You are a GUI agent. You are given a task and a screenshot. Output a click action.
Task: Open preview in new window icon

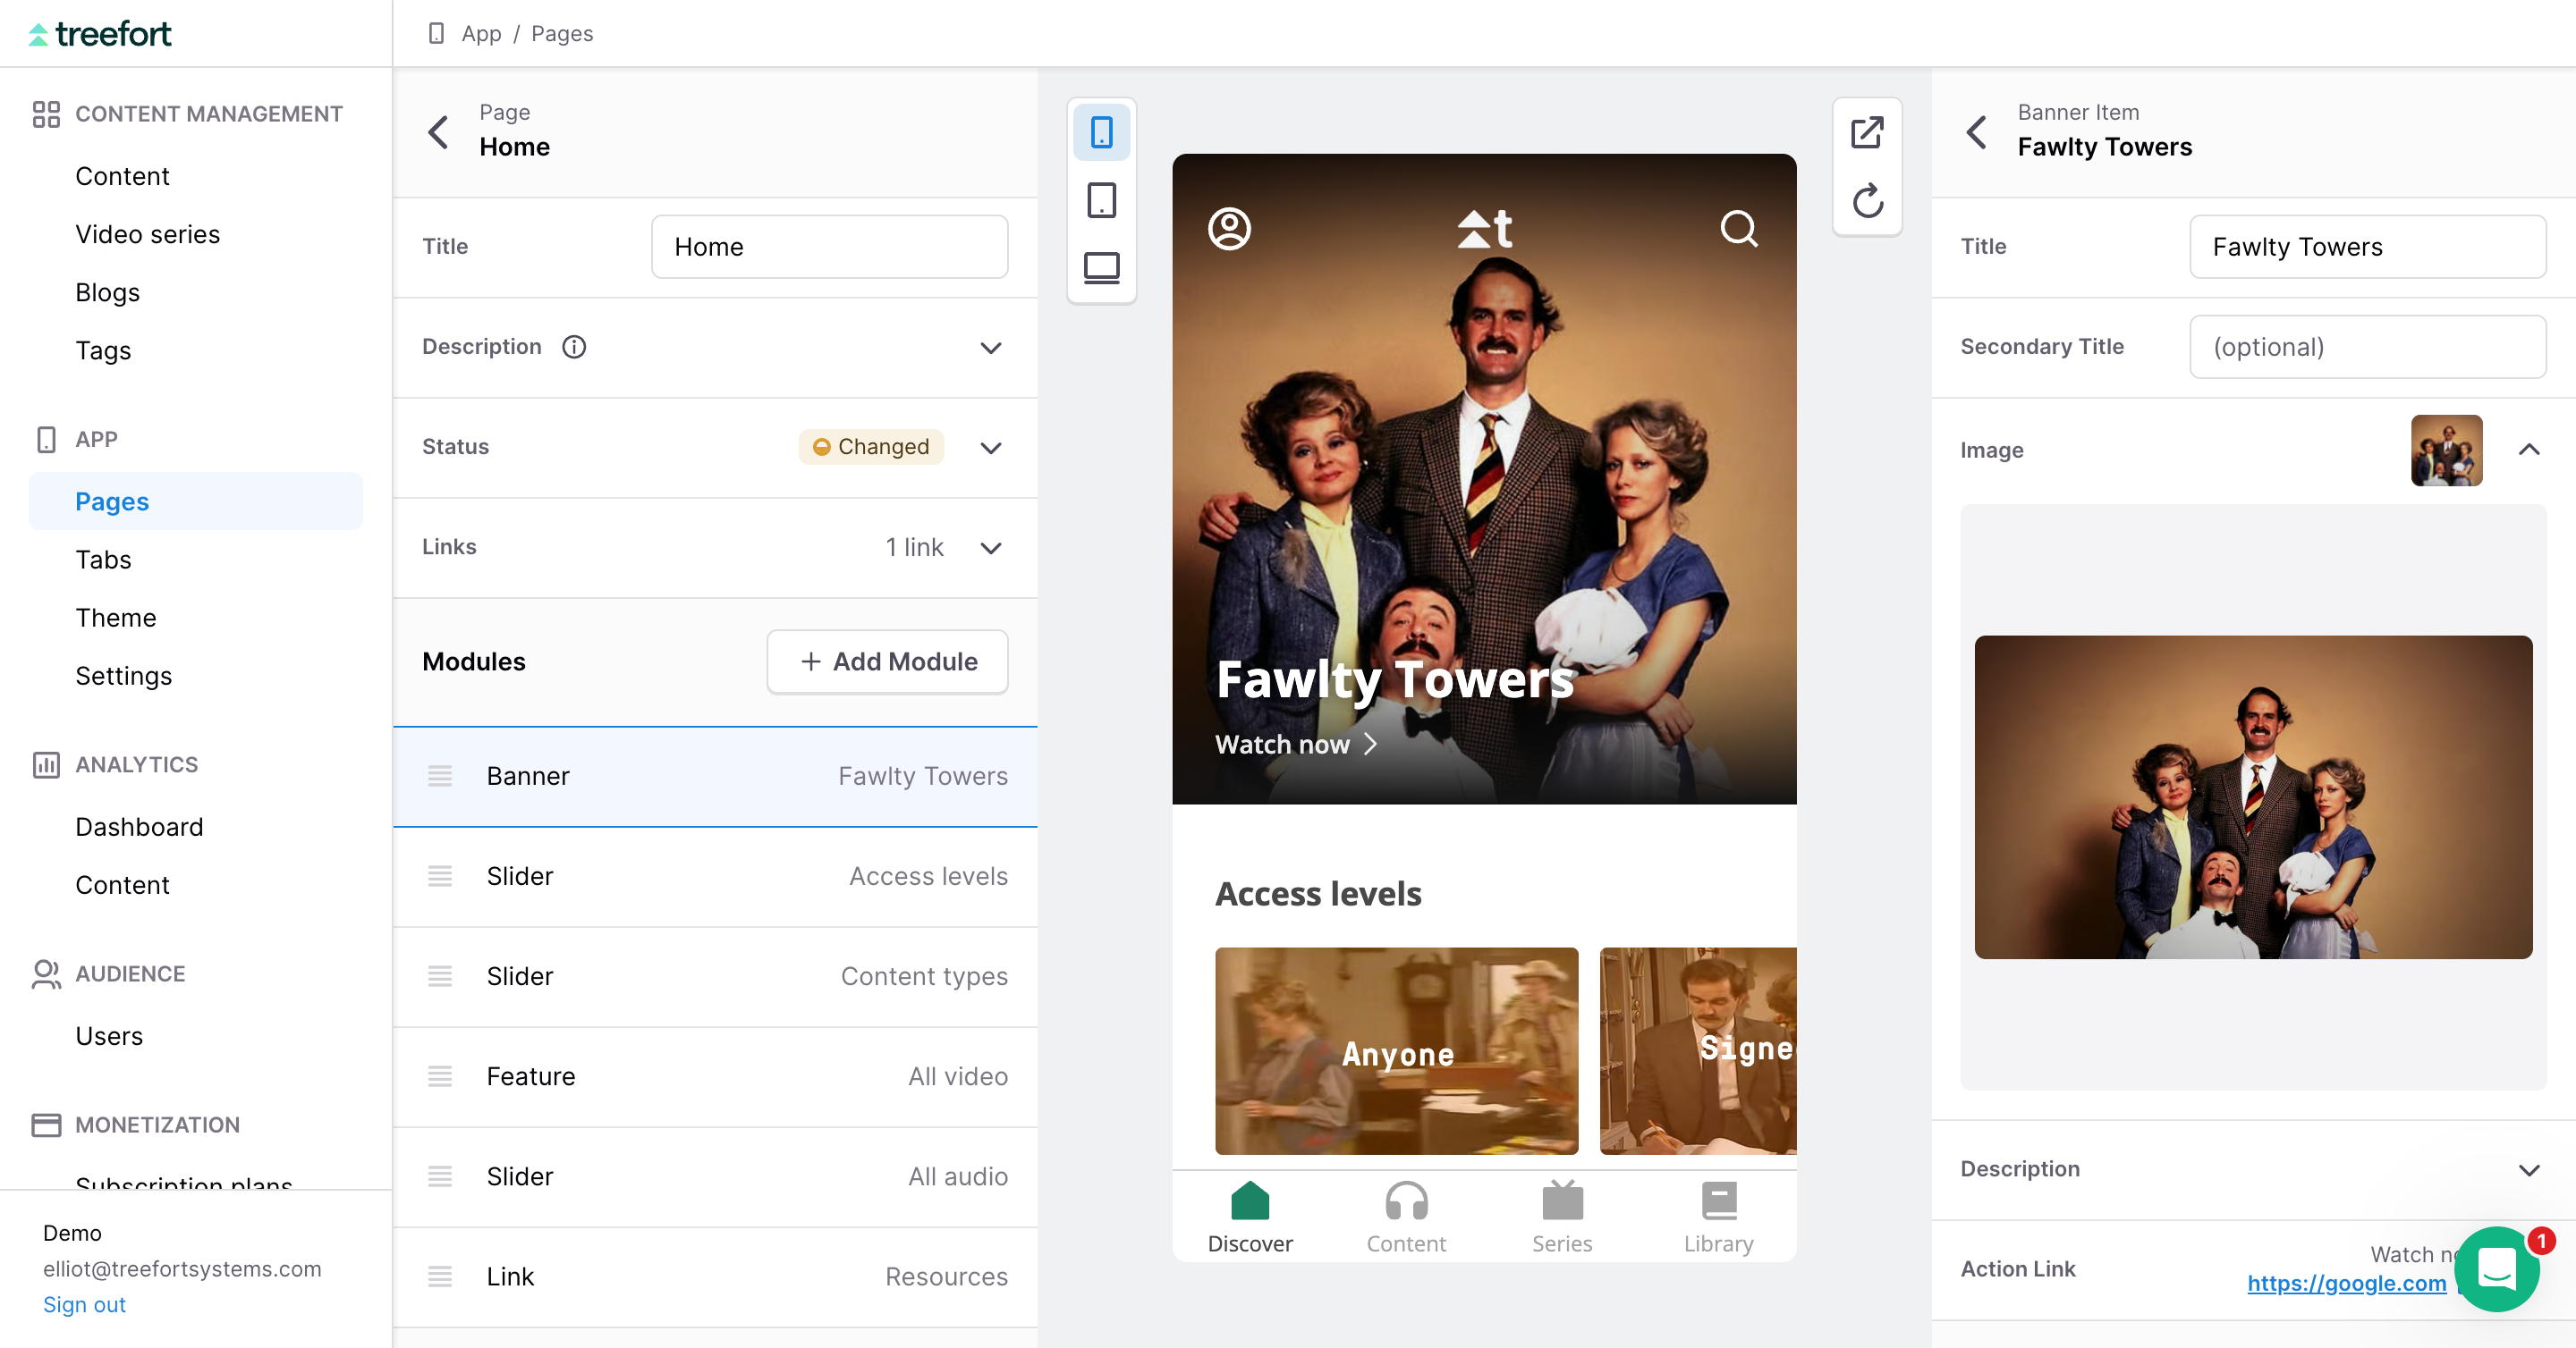tap(1866, 132)
